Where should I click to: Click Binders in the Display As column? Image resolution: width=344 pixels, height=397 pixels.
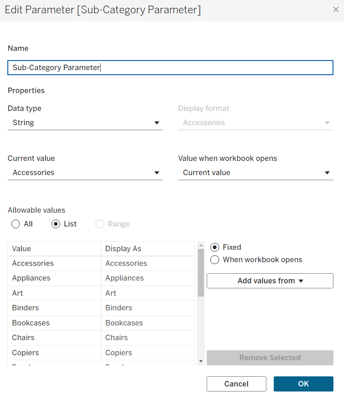click(119, 308)
